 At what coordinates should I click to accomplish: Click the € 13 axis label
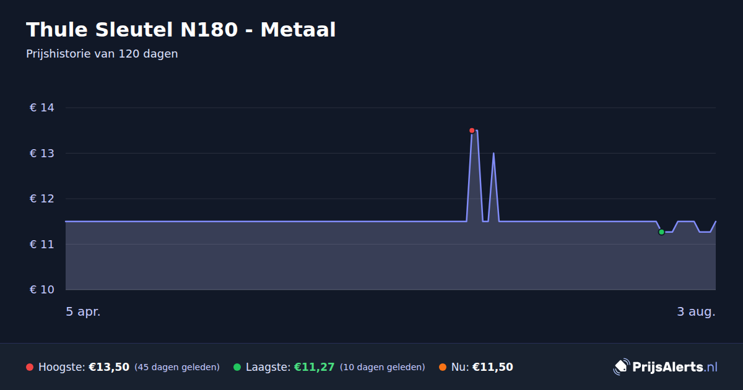coord(42,154)
